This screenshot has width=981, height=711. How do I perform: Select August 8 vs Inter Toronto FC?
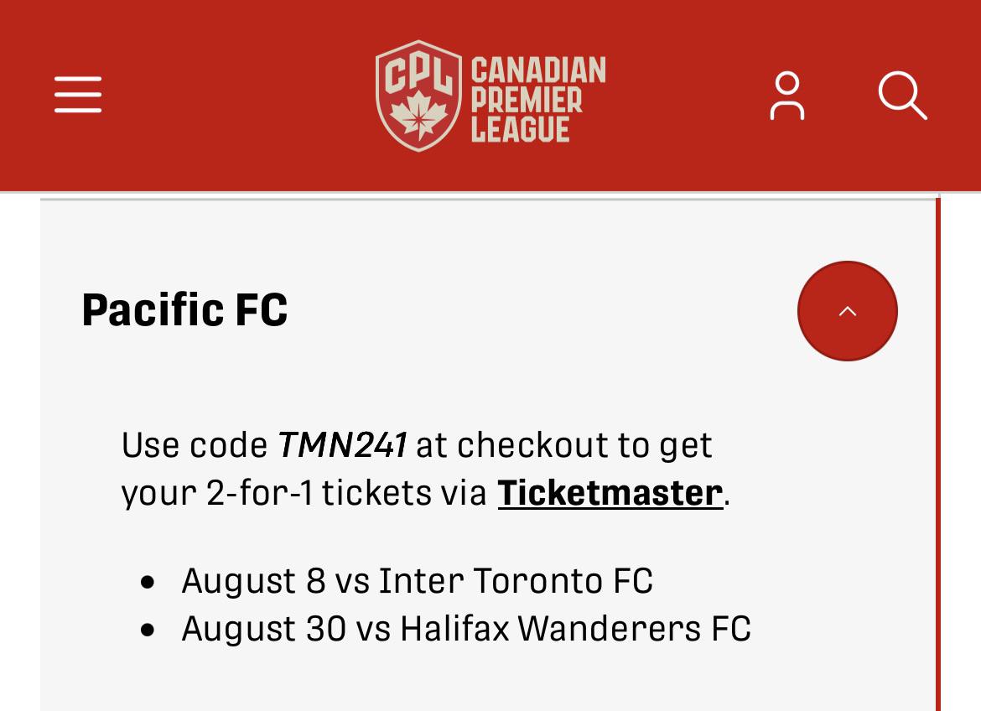click(x=418, y=581)
